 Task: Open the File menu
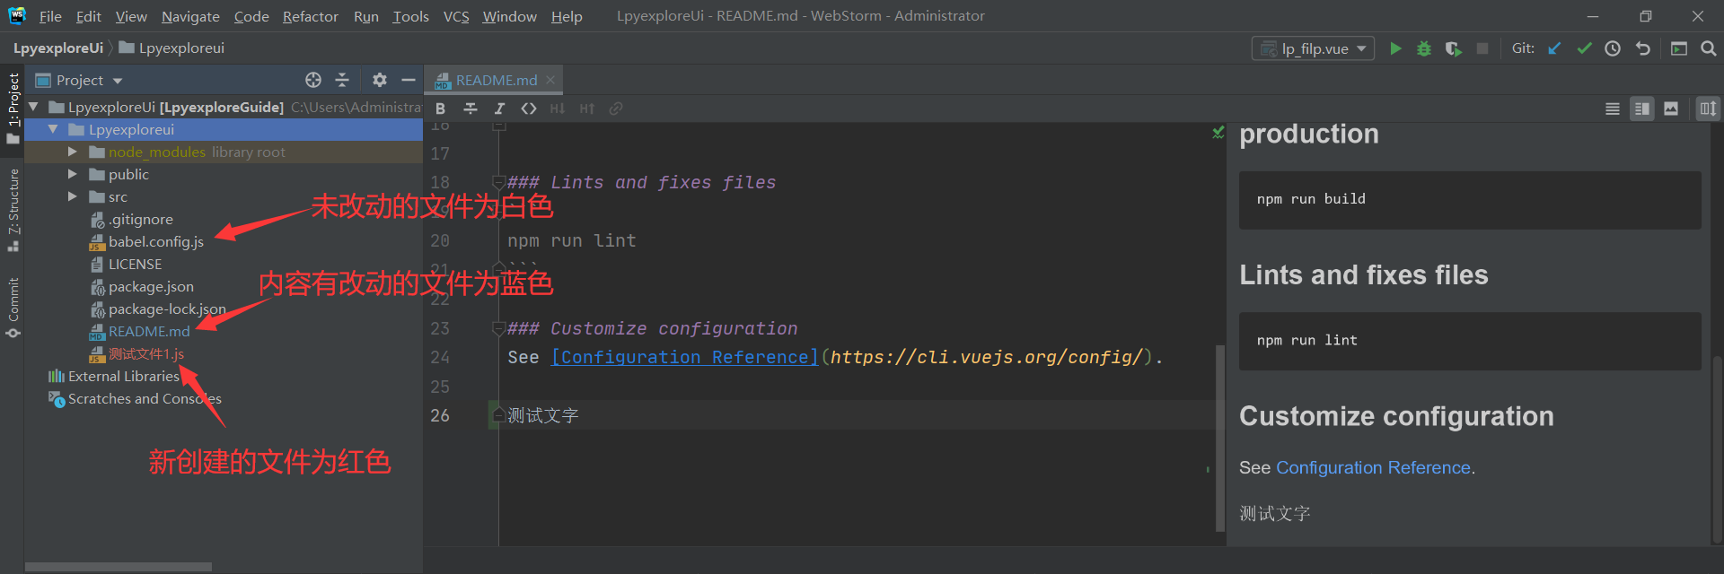point(50,16)
